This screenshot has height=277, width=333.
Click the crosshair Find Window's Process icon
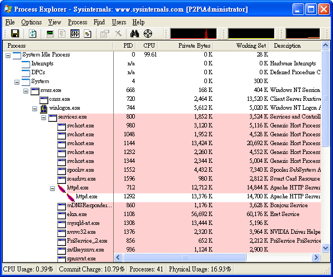[x=148, y=34]
